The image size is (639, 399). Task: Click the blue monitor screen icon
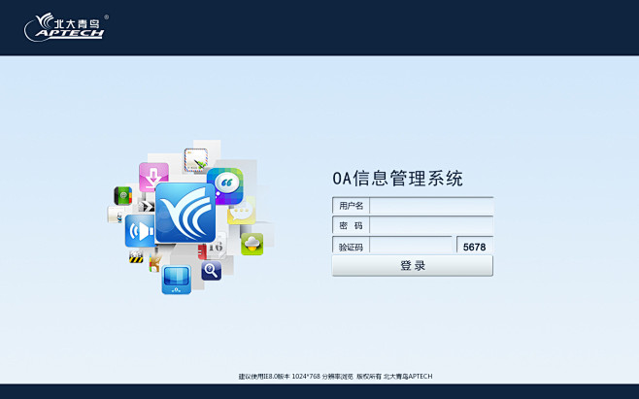point(177,280)
